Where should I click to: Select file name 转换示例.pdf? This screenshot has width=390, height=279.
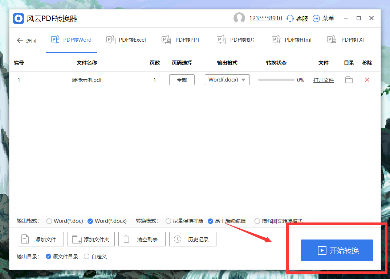click(86, 80)
